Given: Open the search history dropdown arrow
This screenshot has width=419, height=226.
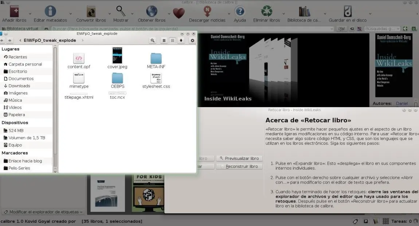Looking at the screenshot, I should (332, 29).
